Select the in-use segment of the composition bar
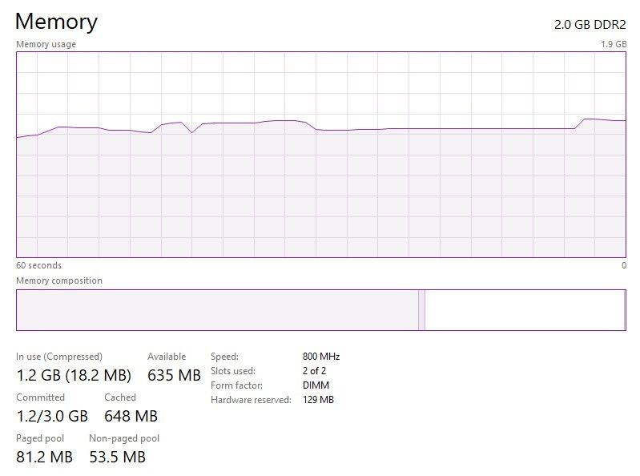 tap(216, 310)
